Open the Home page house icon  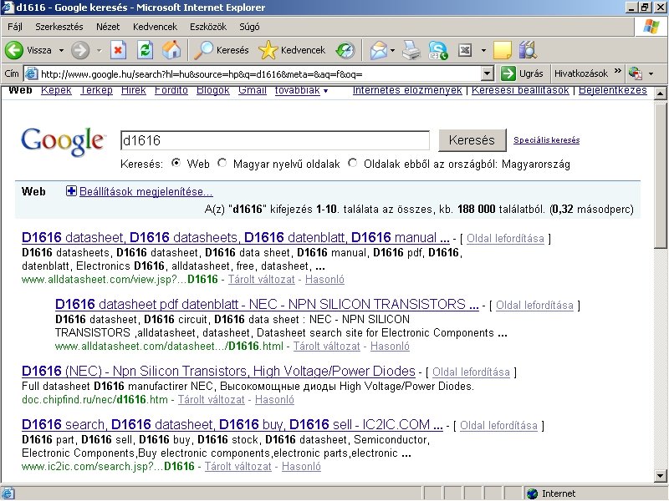coord(171,50)
